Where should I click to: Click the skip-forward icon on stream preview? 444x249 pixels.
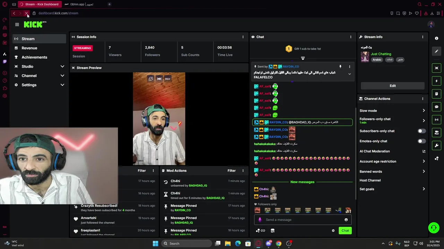point(159,79)
